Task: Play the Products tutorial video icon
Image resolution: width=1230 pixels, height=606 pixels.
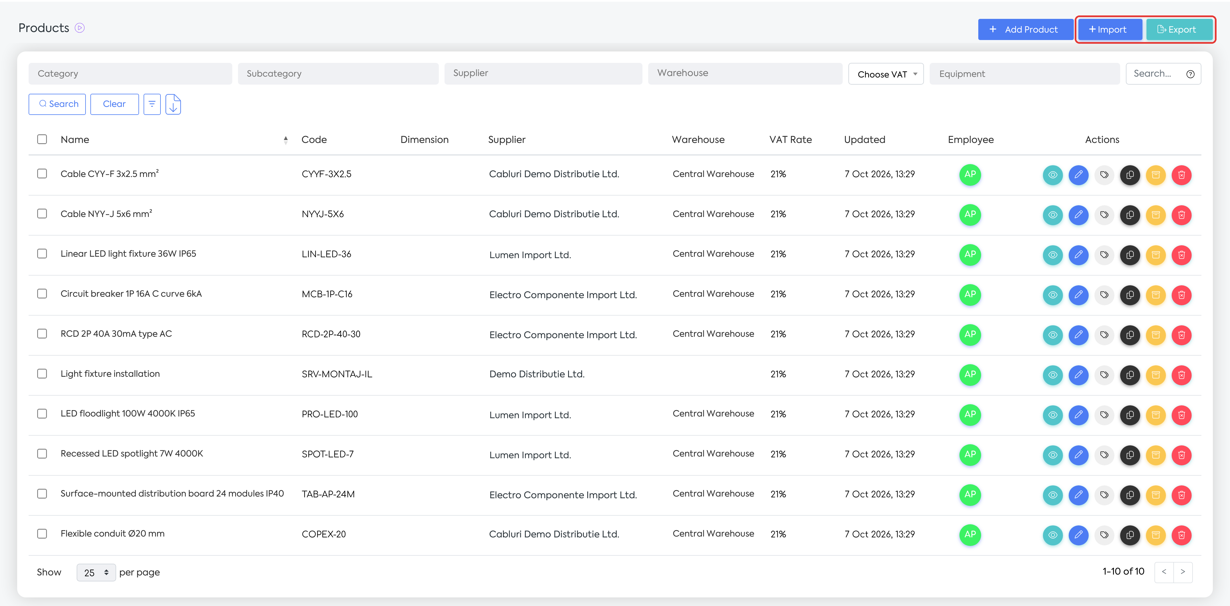Action: coord(80,28)
